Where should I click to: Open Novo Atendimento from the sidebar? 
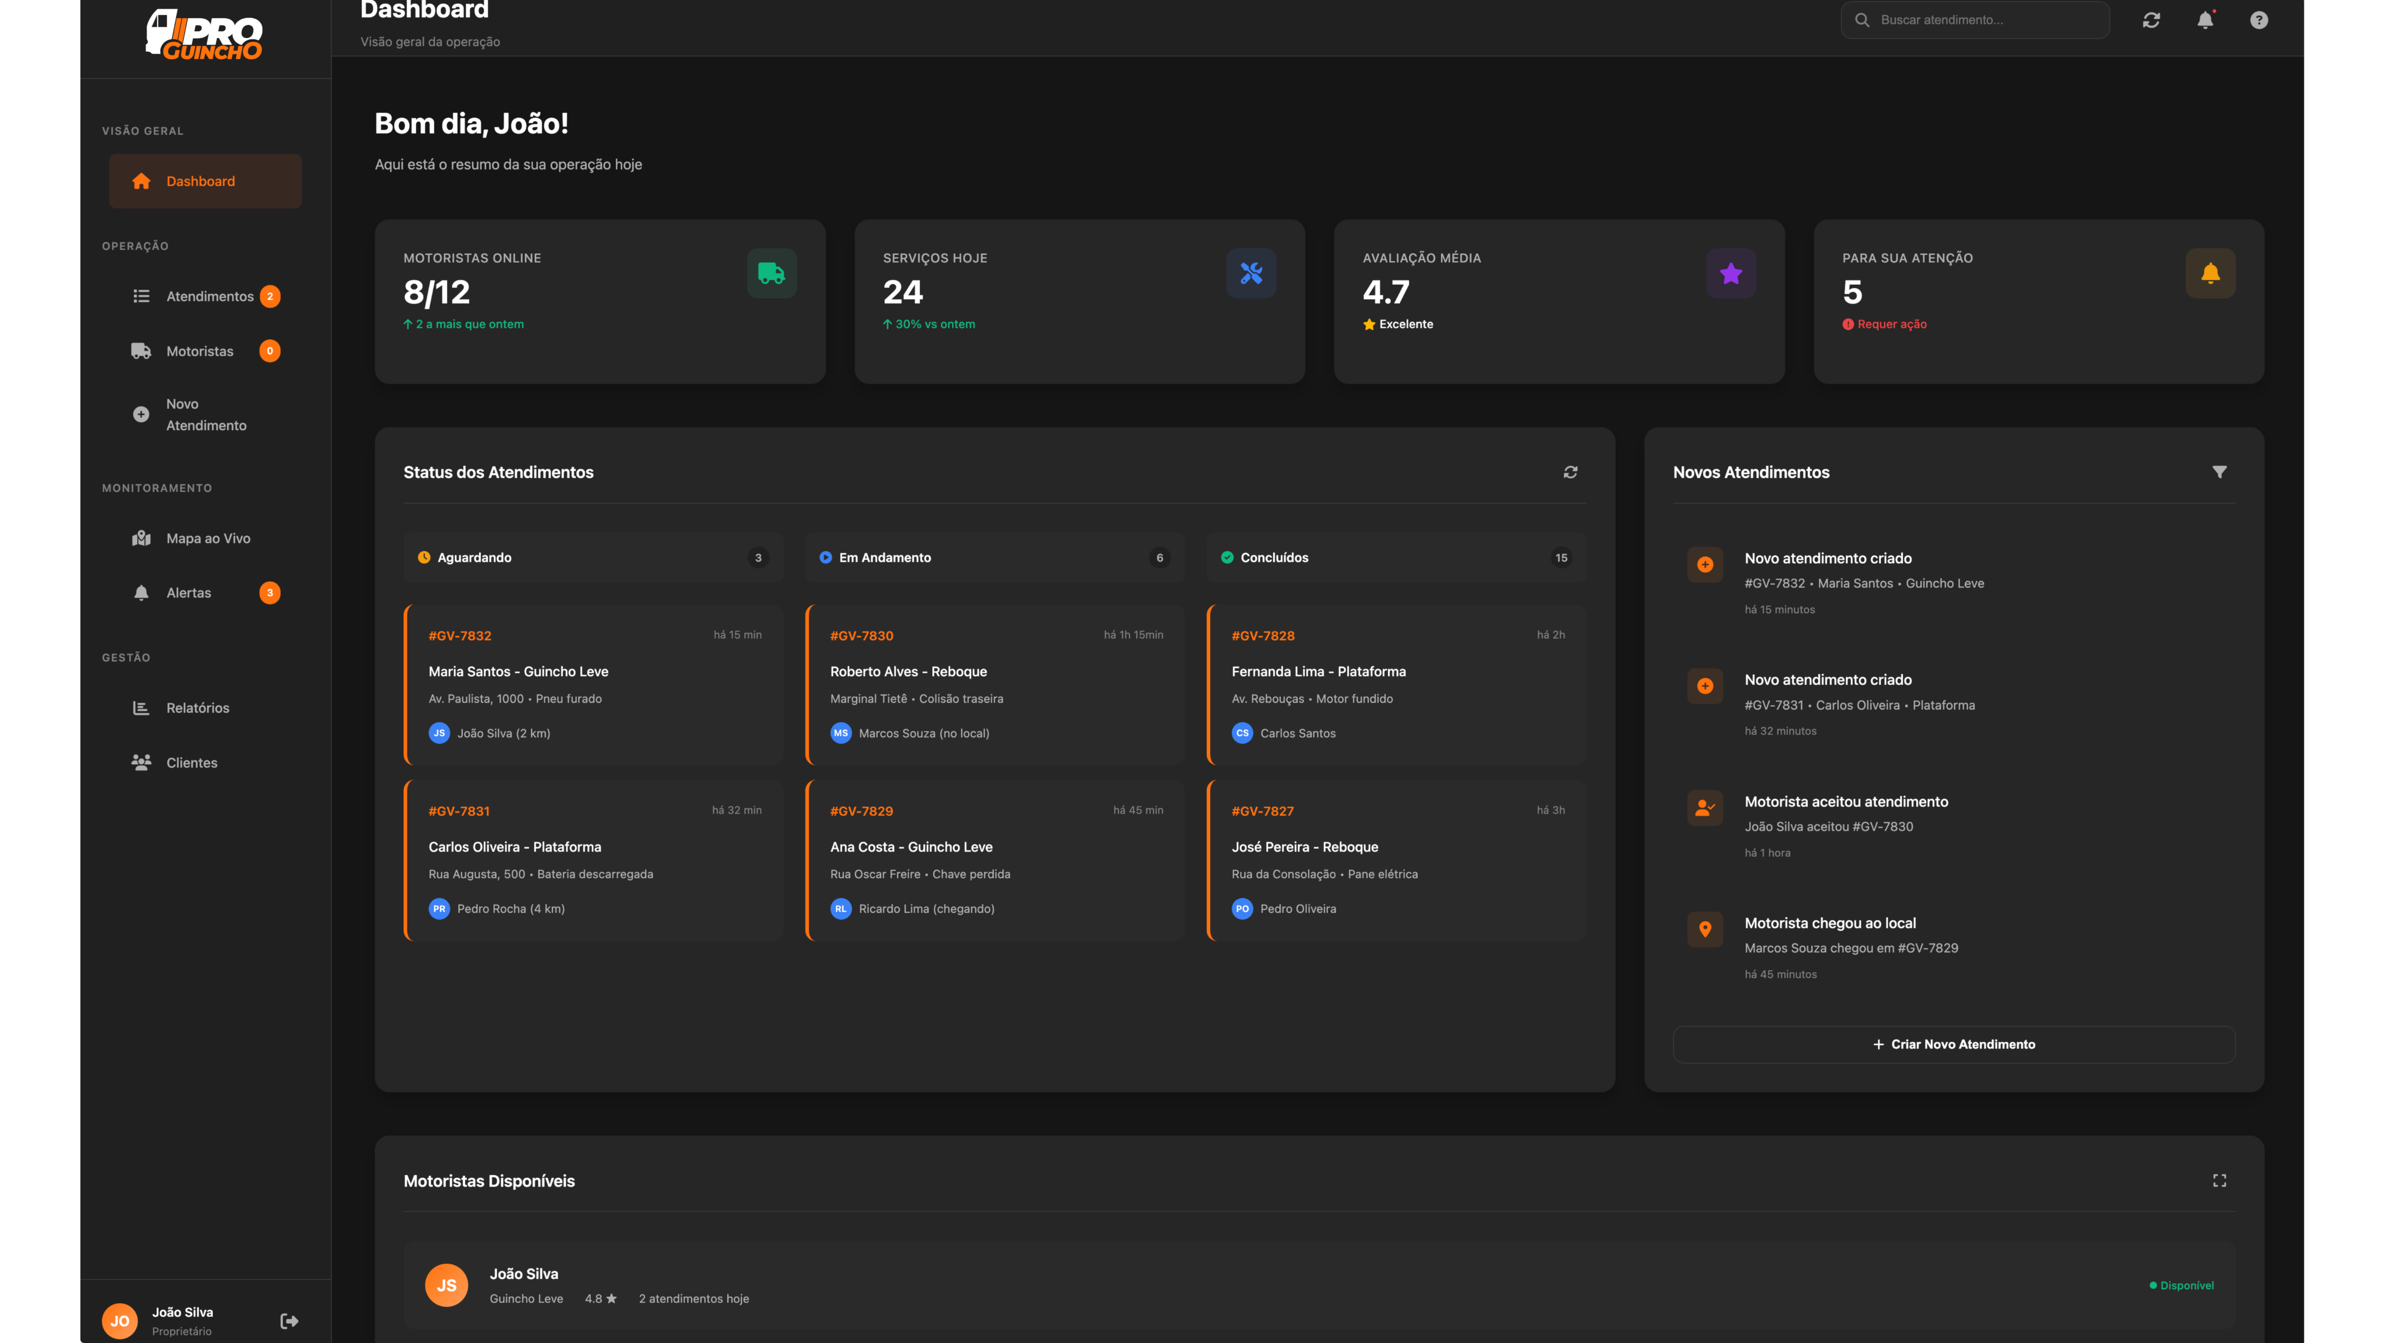(205, 414)
